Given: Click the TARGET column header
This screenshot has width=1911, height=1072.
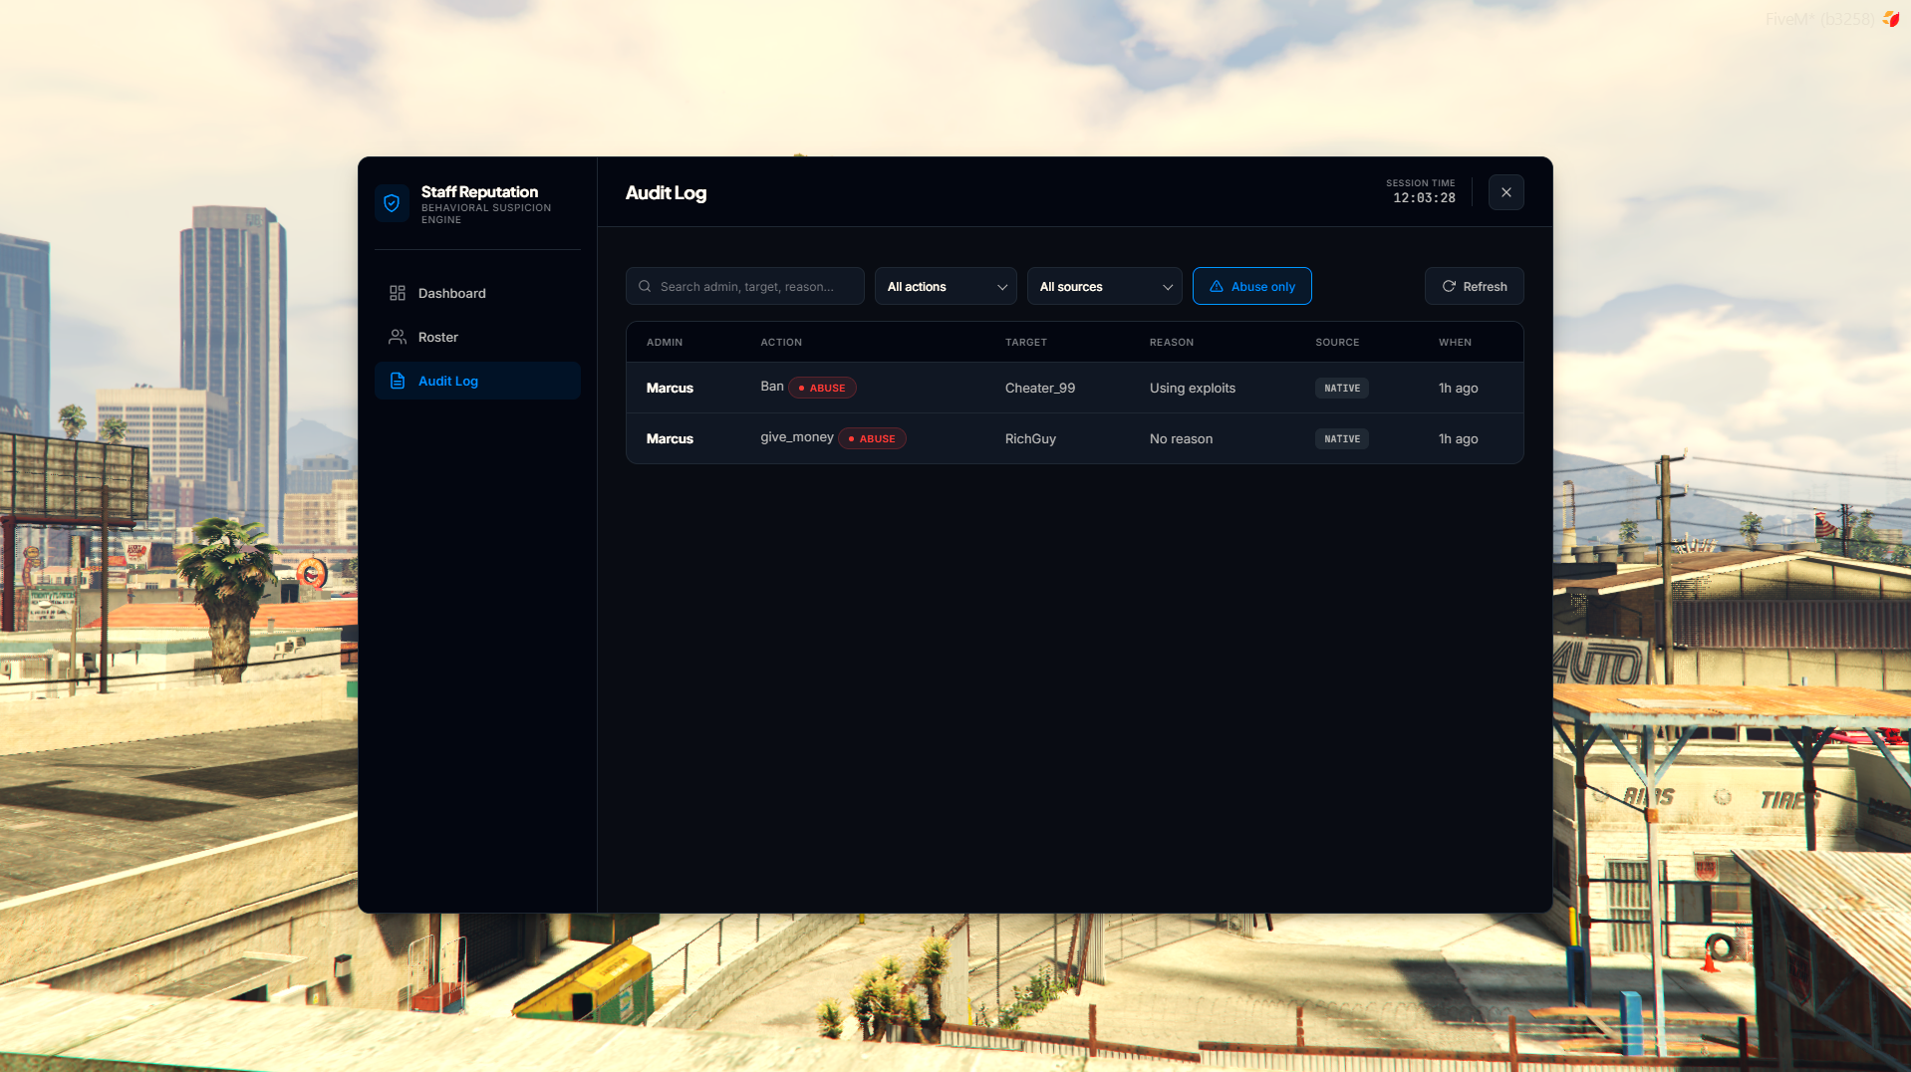Looking at the screenshot, I should coord(1025,342).
